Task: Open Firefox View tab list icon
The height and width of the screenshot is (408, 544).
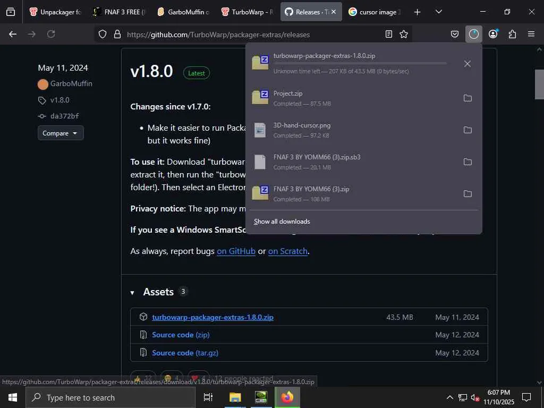Action: tap(11, 12)
